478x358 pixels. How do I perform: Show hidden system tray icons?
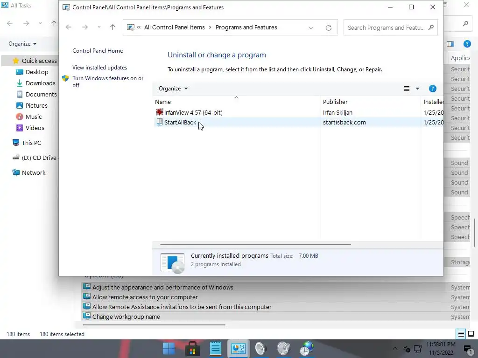tap(395, 349)
